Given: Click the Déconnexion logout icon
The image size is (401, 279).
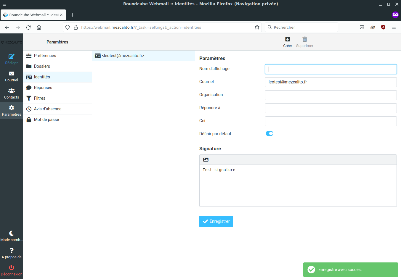Looking at the screenshot, I should point(12,270).
